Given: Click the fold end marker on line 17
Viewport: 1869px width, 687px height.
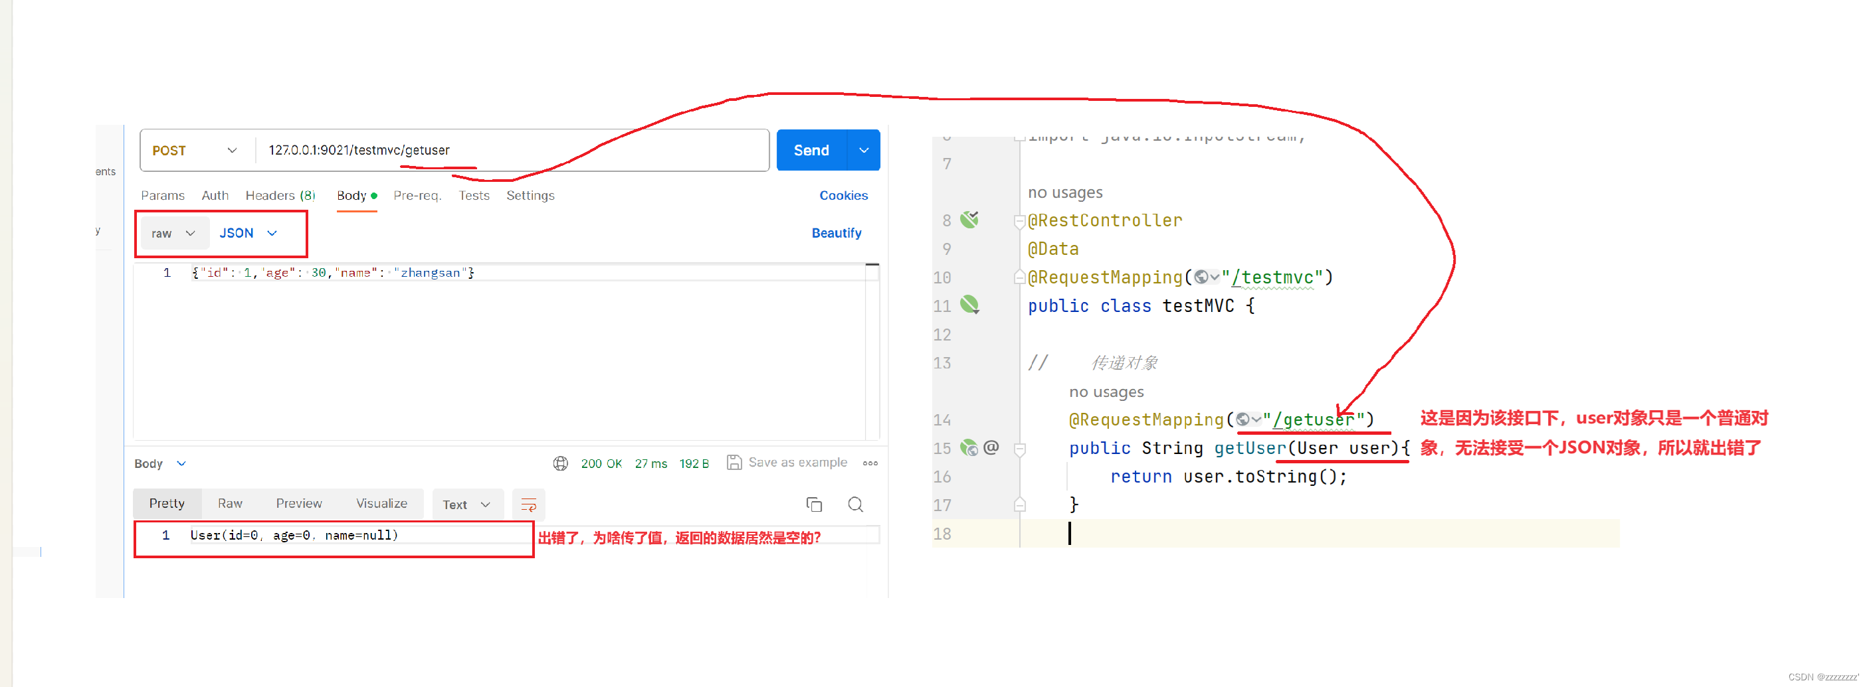Looking at the screenshot, I should point(1019,505).
